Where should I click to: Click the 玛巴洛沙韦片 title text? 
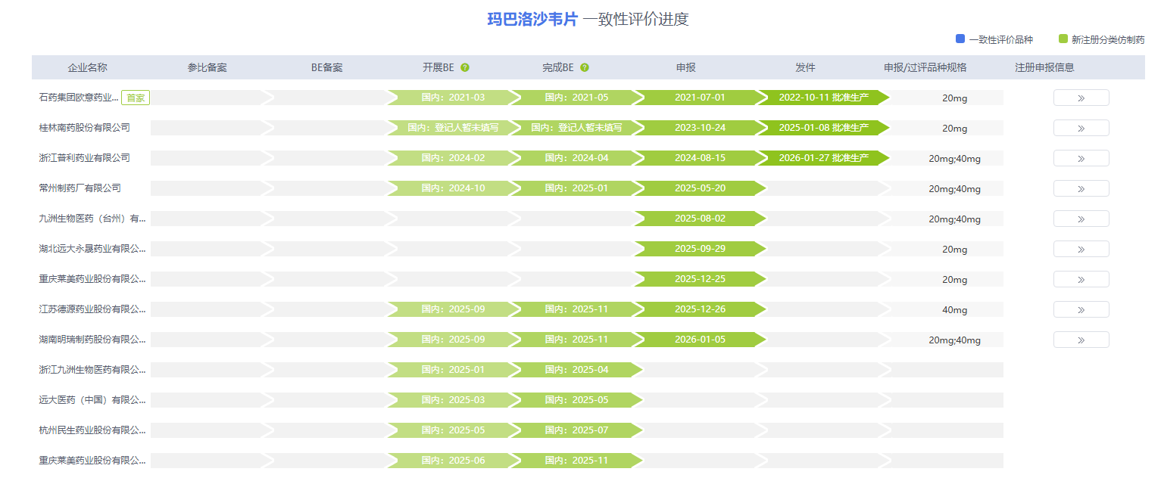point(532,20)
